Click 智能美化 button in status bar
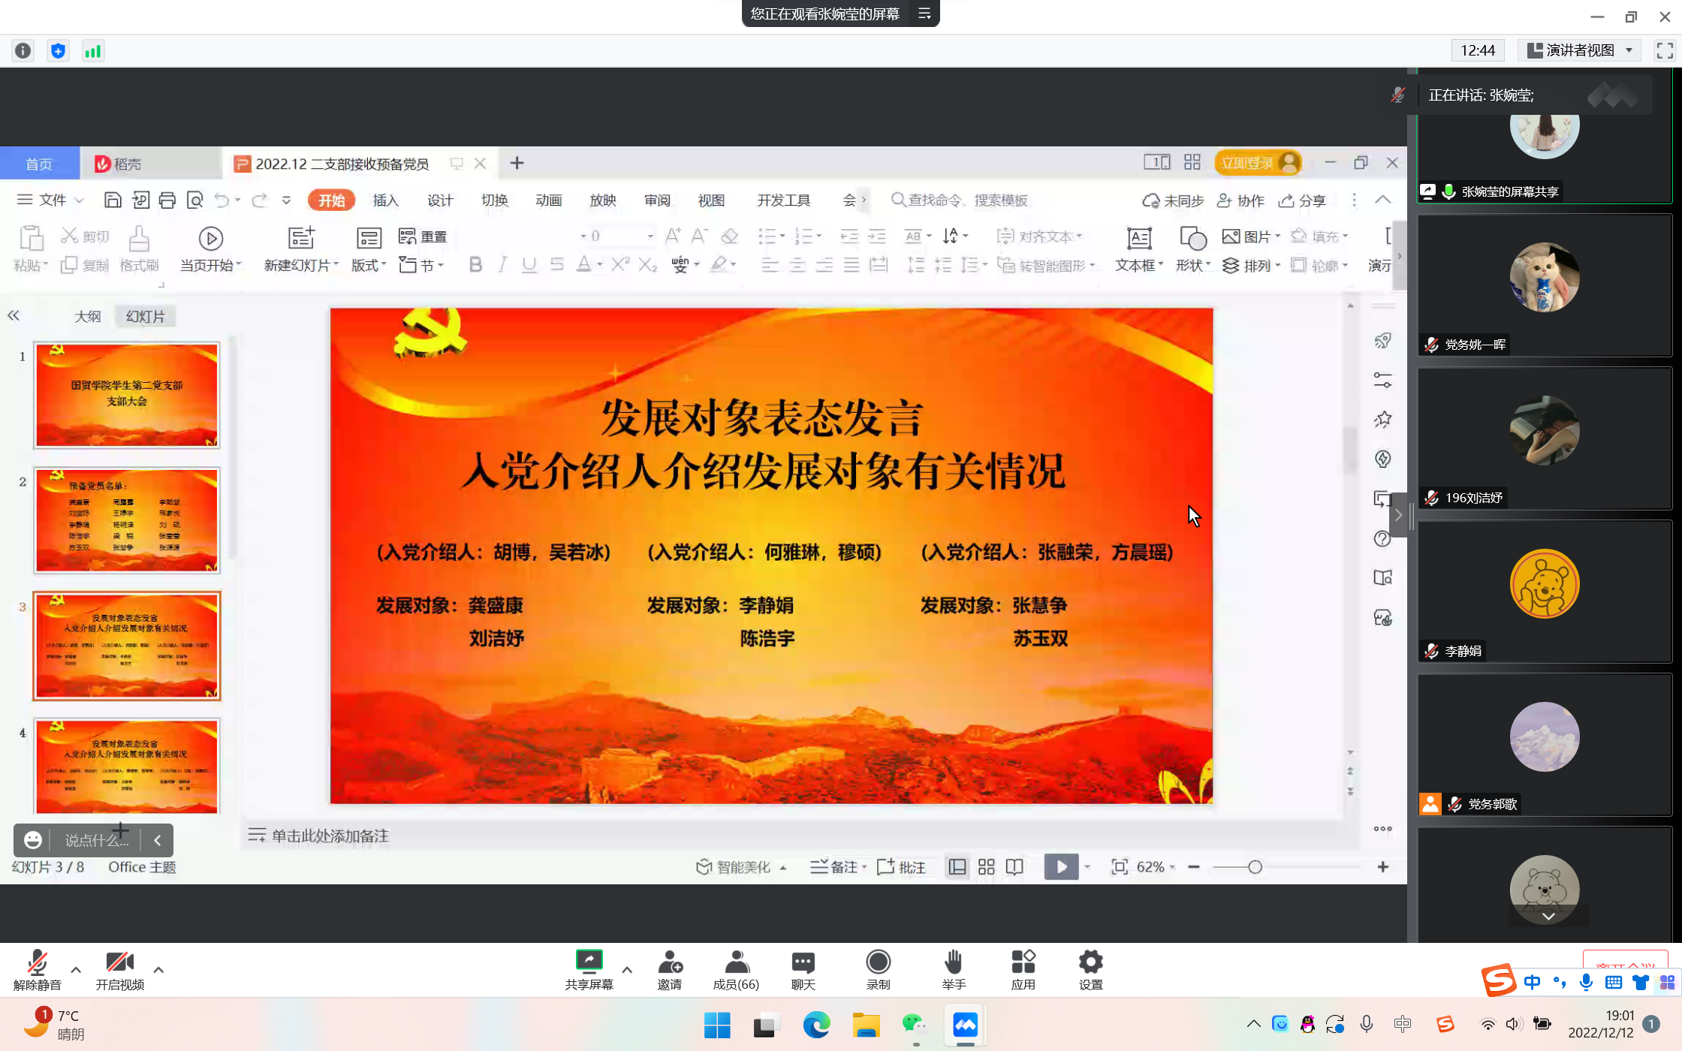 point(740,867)
